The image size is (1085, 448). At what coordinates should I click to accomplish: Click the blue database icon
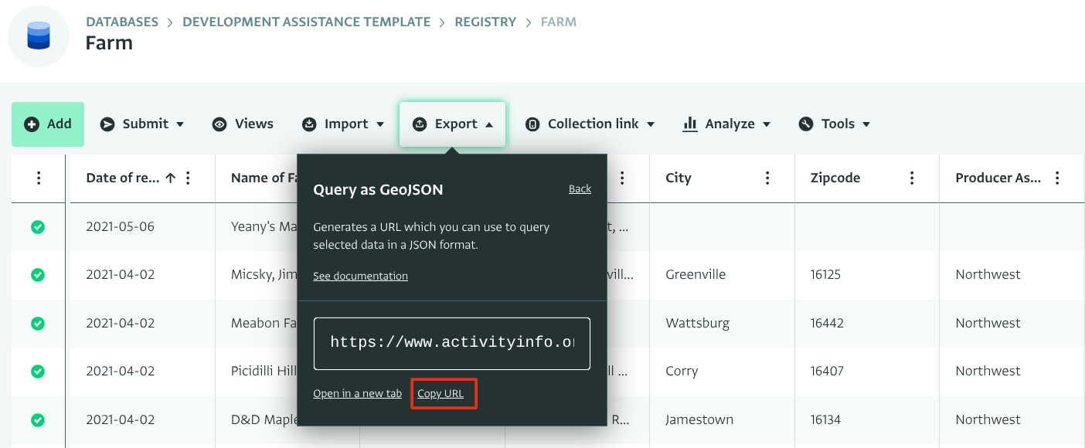pos(39,36)
